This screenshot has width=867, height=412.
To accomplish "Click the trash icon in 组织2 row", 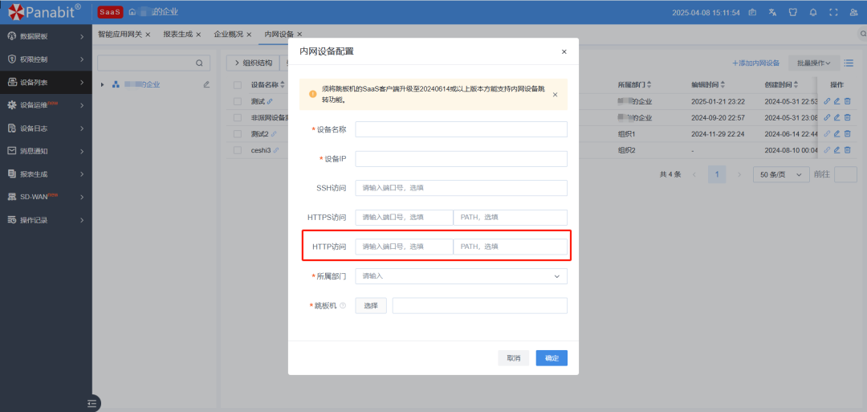I will pyautogui.click(x=847, y=150).
